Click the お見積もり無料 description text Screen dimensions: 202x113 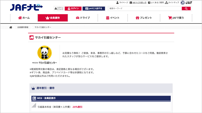pos(115,55)
